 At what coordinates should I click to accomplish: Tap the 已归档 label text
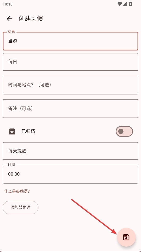28,132
